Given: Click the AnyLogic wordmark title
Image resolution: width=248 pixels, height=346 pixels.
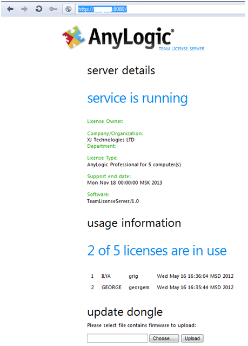Looking at the screenshot, I should coord(131,37).
